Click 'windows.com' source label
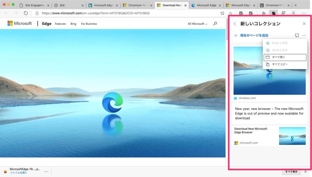Screen dimensions: 312x177 pyautogui.click(x=247, y=98)
